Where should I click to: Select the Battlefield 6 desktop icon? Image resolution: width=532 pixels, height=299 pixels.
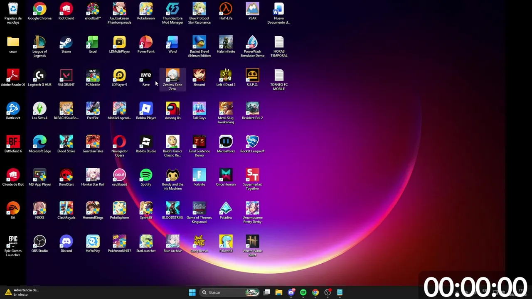13,144
